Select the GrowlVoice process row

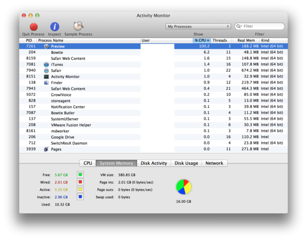(153, 94)
